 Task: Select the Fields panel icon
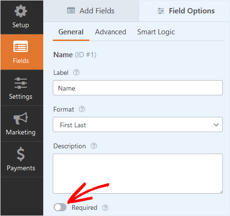(x=21, y=46)
